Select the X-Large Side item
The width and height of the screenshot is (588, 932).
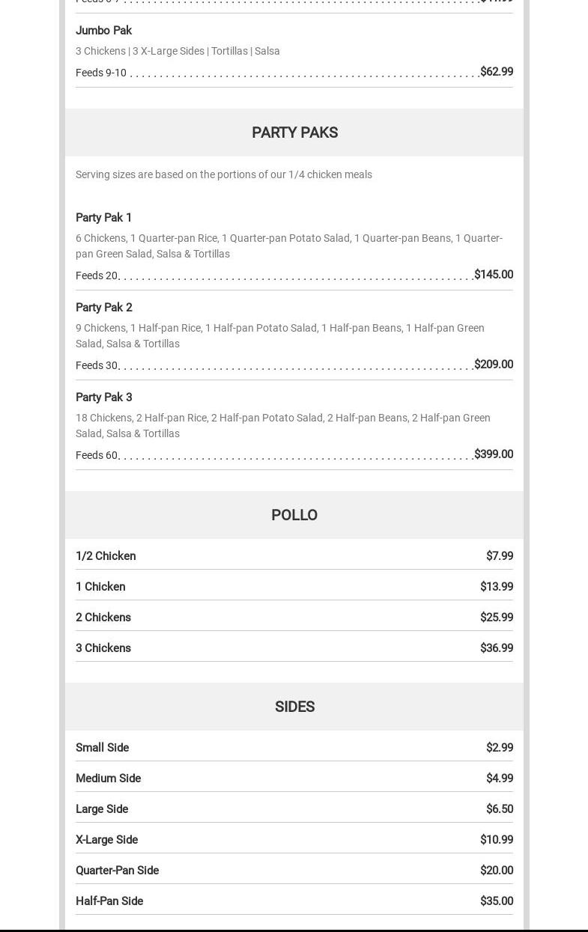106,840
